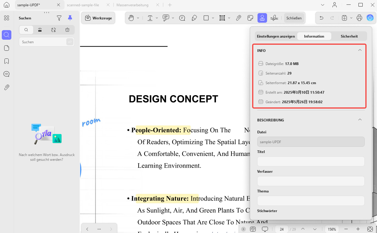Toggle the pin on Suchen panel

coord(70,18)
